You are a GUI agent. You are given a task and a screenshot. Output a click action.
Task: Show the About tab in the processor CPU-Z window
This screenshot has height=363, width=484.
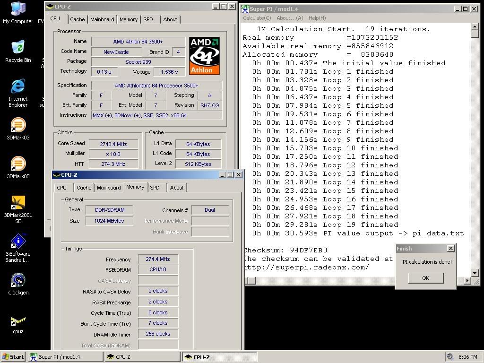pyautogui.click(x=170, y=19)
